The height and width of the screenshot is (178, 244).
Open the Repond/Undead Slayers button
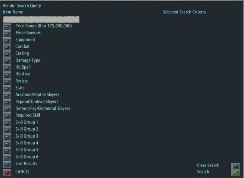(7, 103)
